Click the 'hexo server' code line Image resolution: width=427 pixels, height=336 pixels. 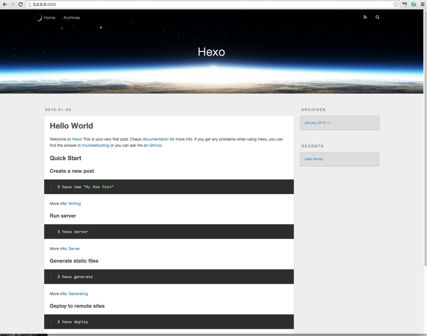click(x=73, y=232)
